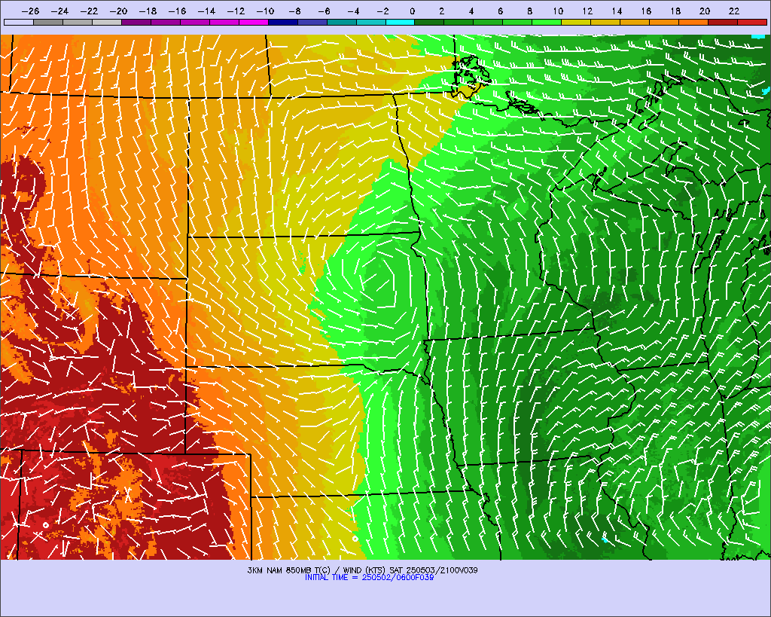Click the 22 legend label
771x617 pixels.
point(735,11)
